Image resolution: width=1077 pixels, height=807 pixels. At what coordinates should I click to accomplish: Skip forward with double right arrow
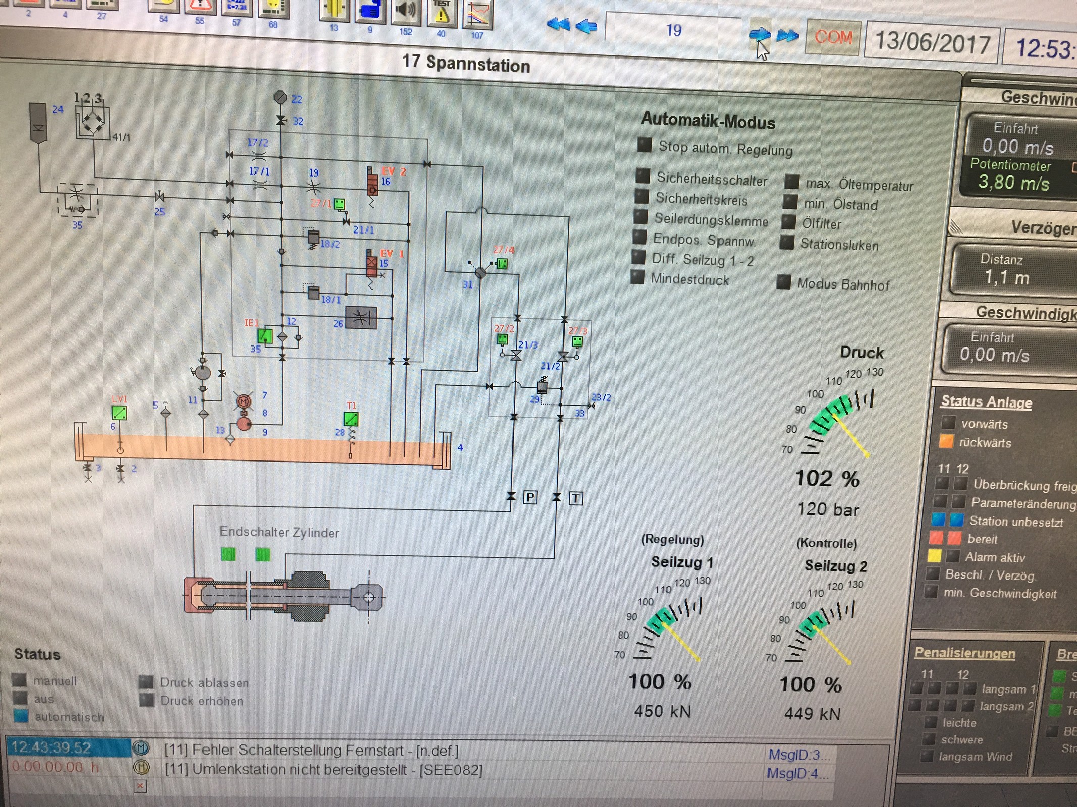788,36
